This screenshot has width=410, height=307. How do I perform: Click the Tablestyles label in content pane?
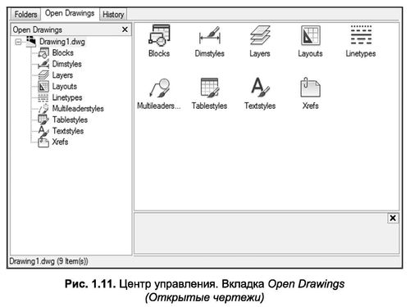click(209, 106)
